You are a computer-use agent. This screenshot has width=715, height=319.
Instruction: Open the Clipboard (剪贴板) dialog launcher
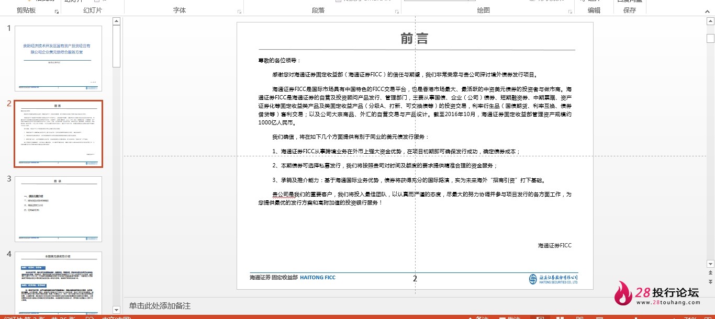57,11
